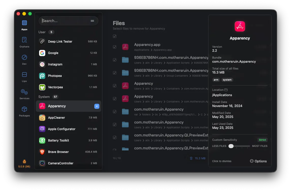Click the Battery Toolkit app icon
Image resolution: width=291 pixels, height=191 pixels.
pos(42,141)
